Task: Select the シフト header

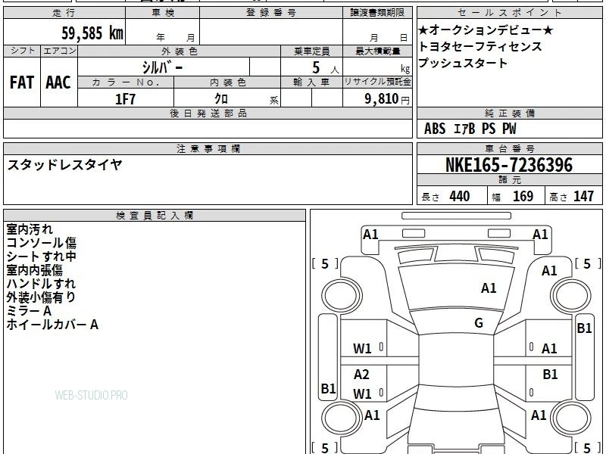Action: click(x=22, y=51)
